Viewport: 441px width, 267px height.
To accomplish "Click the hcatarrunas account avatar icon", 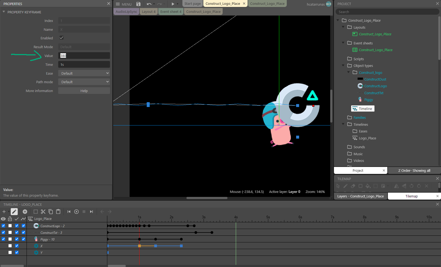I will 329,4.
